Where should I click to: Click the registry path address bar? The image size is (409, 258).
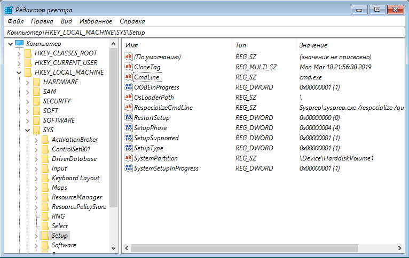(x=204, y=33)
